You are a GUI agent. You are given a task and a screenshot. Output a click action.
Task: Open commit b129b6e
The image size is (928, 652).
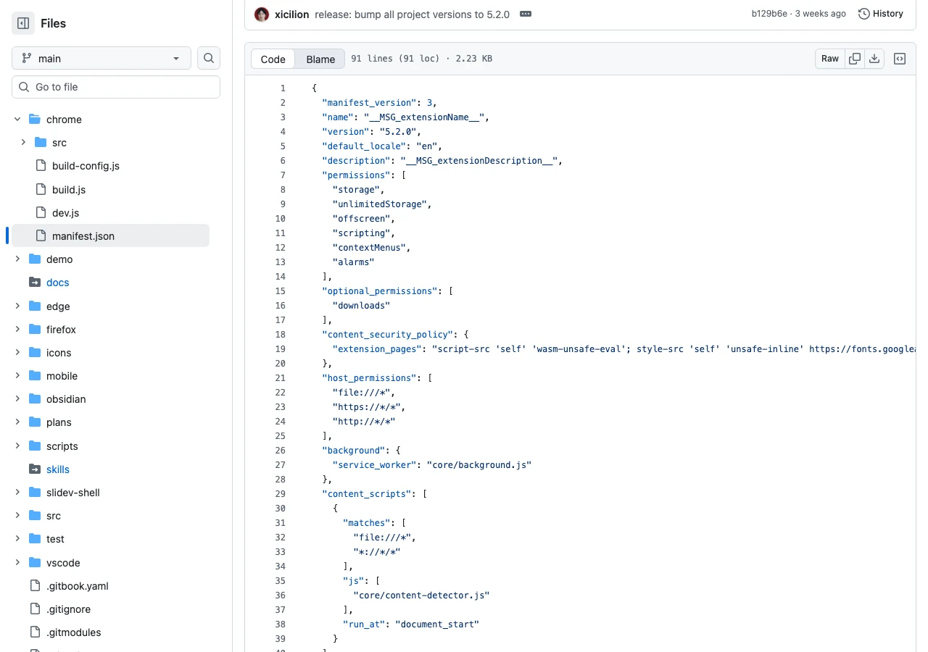pos(769,14)
